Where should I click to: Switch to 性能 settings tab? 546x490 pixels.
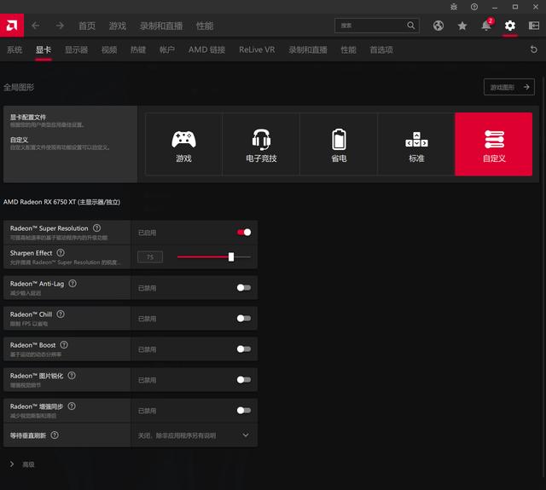[348, 49]
